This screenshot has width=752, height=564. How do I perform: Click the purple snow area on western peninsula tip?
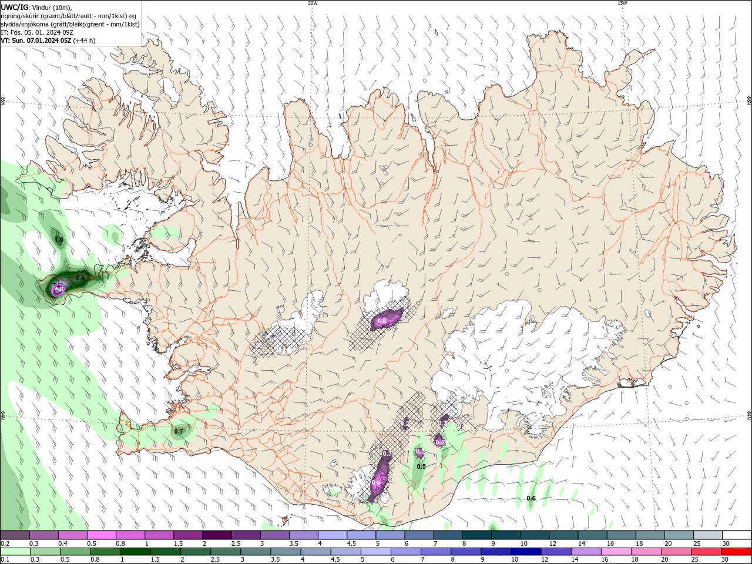click(57, 288)
